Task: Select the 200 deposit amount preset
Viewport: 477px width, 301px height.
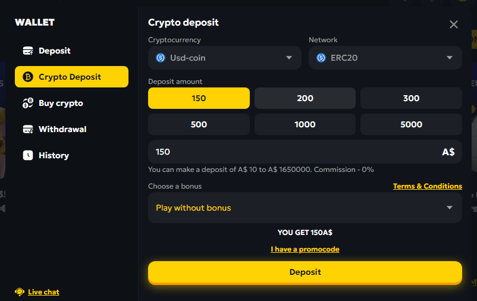Action: [305, 98]
